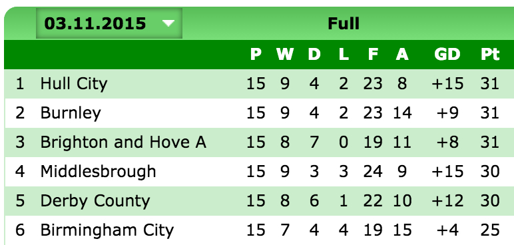The width and height of the screenshot is (514, 245).
Task: Click the GD column header
Action: tap(447, 54)
